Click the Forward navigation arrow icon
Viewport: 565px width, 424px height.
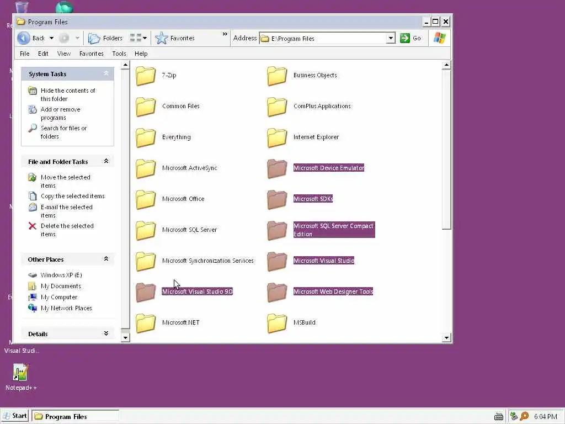[64, 38]
